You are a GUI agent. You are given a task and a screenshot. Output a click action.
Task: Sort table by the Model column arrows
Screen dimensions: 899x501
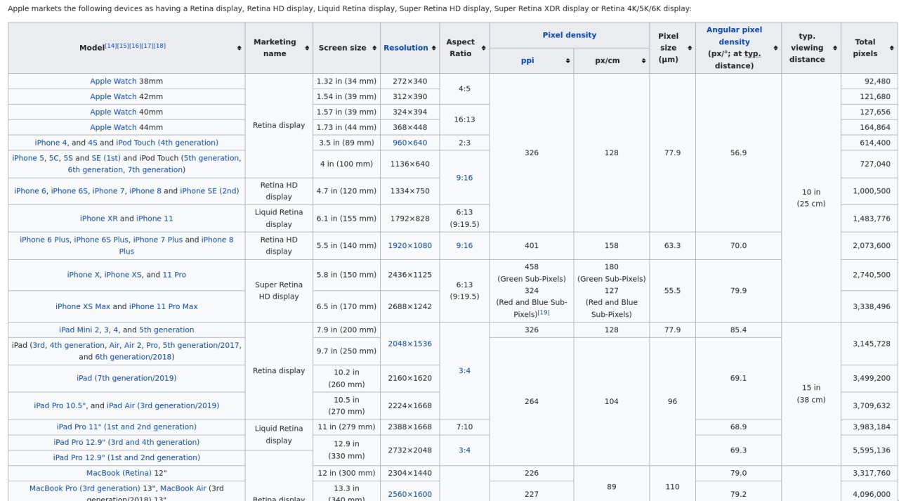pos(239,48)
